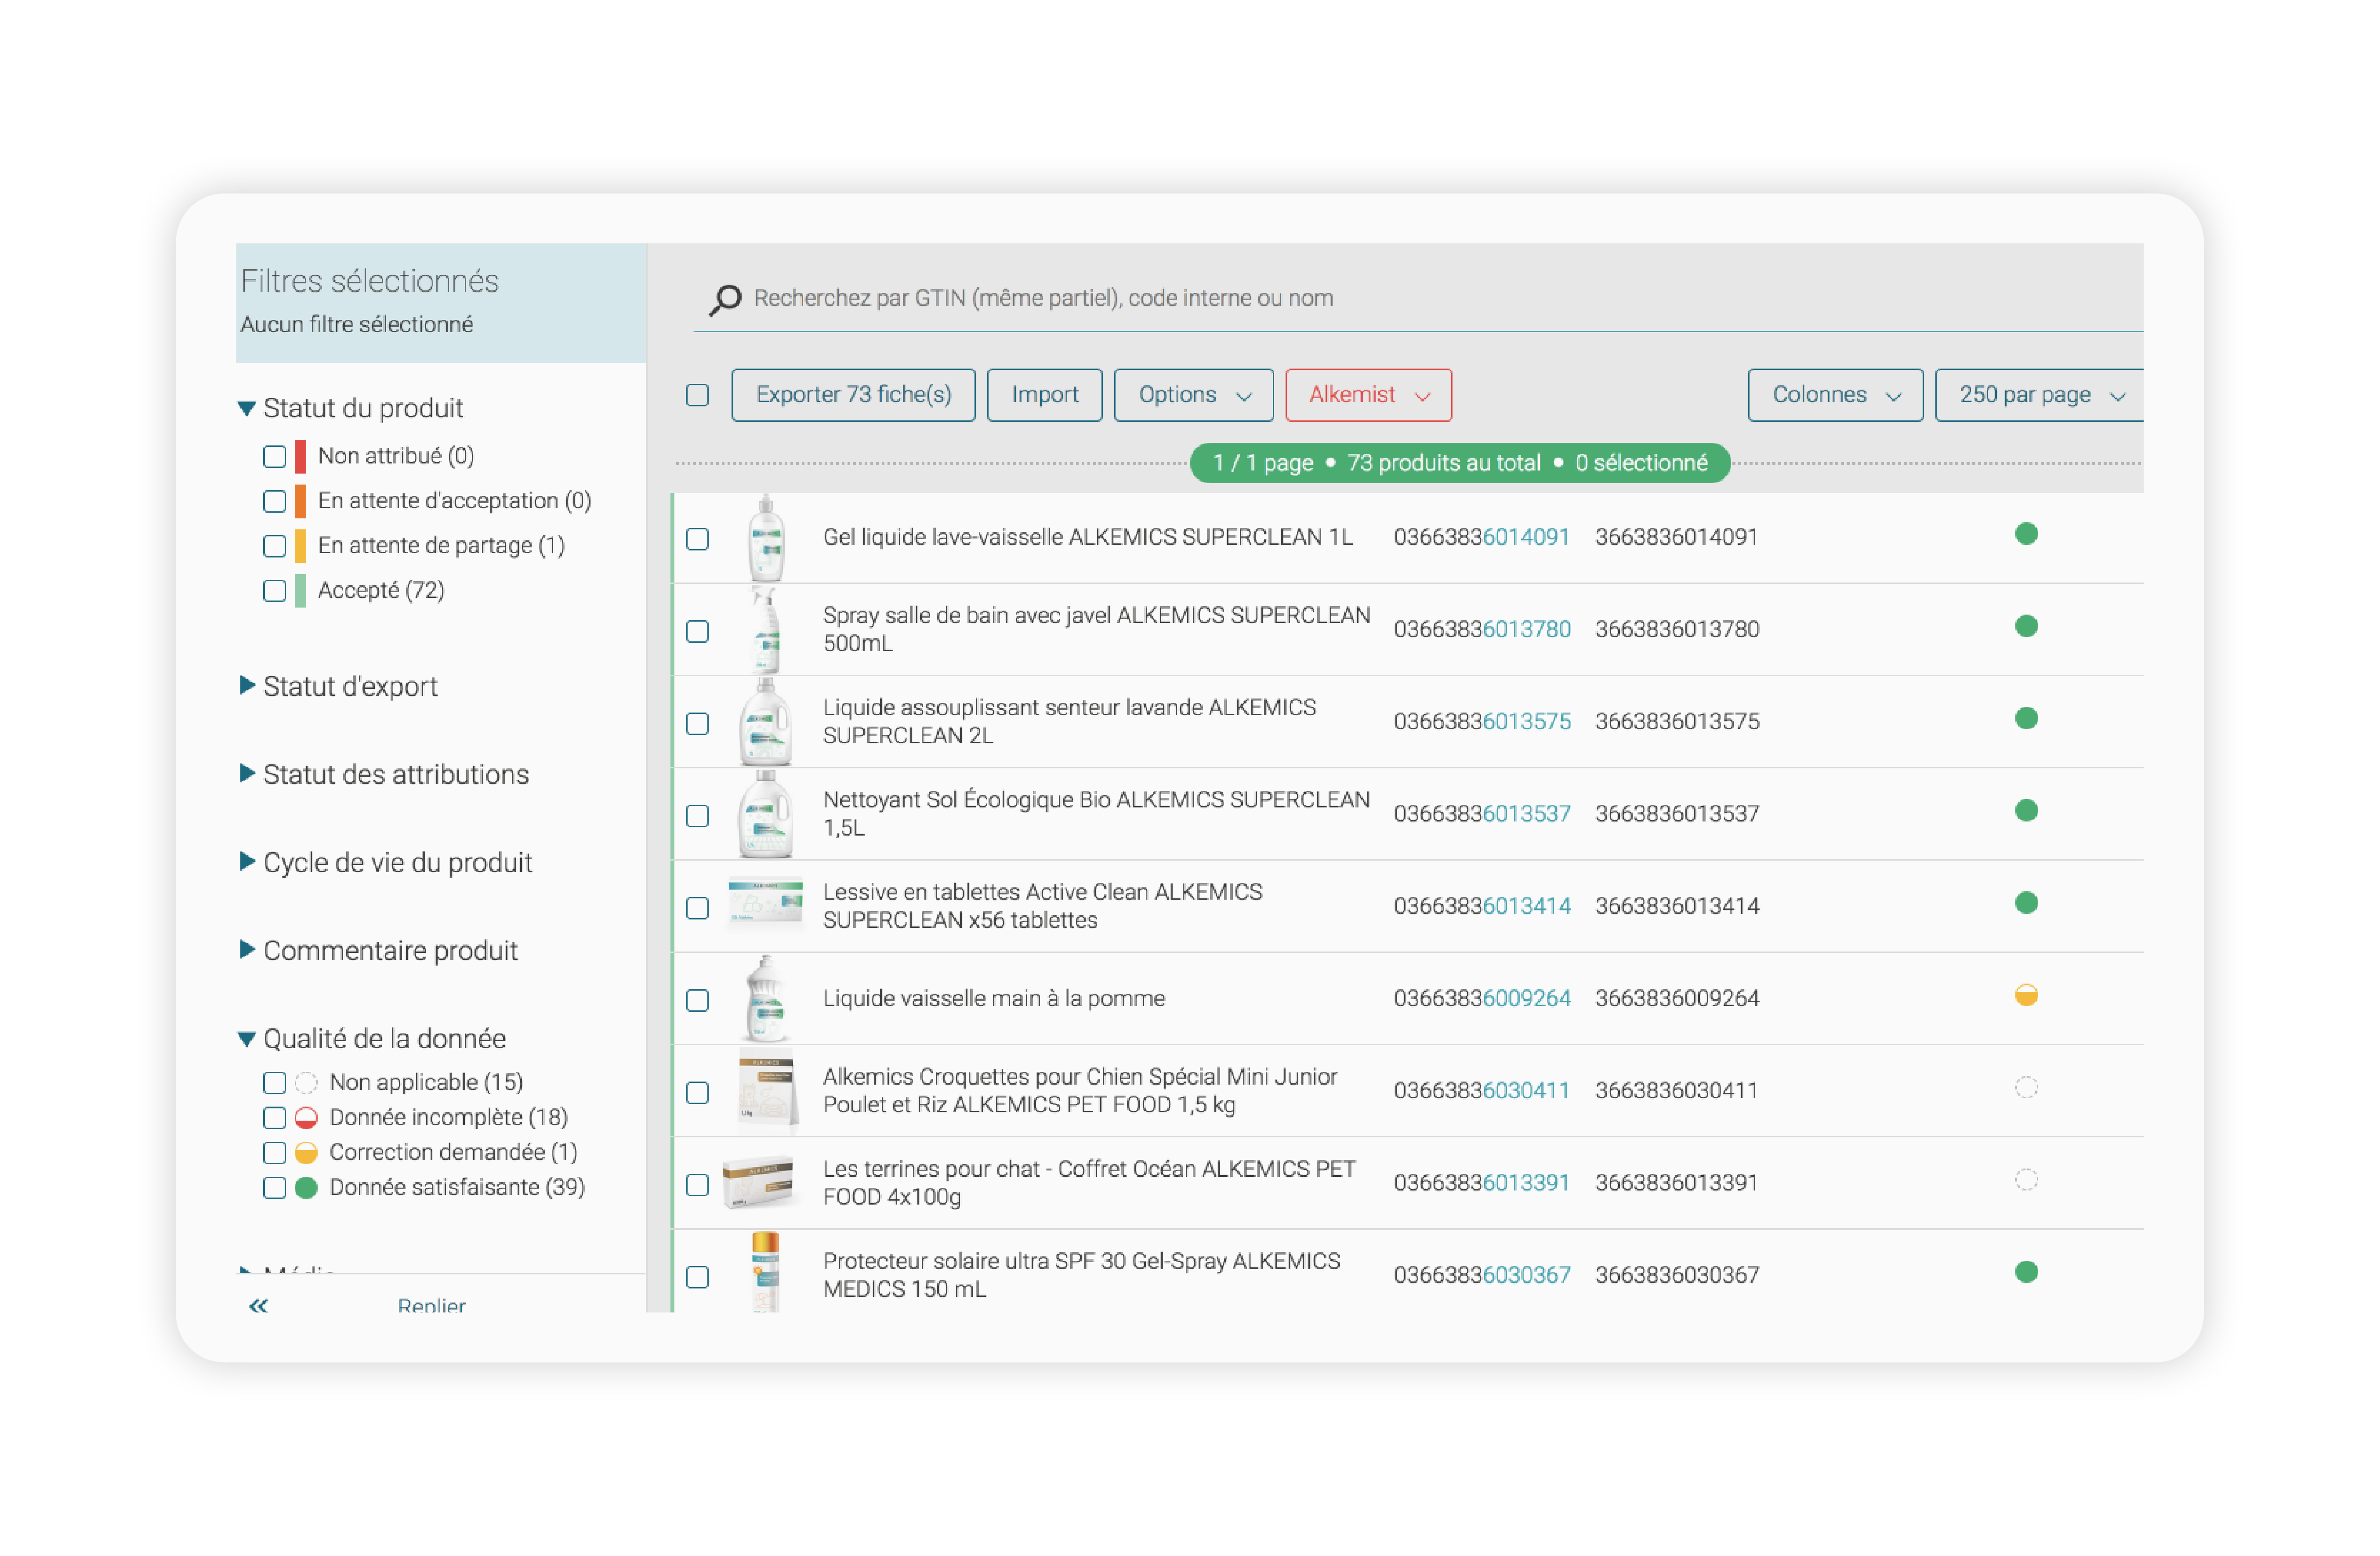The width and height of the screenshot is (2380, 1556).
Task: Click orange correction icon for Liquide vaisselle main
Action: tap(2026, 995)
